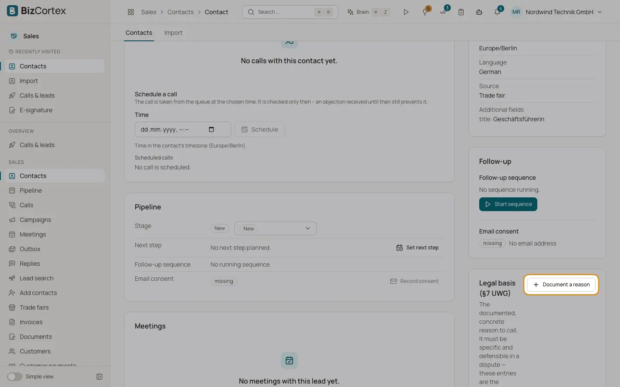Open the Brain assistant button

pos(369,12)
